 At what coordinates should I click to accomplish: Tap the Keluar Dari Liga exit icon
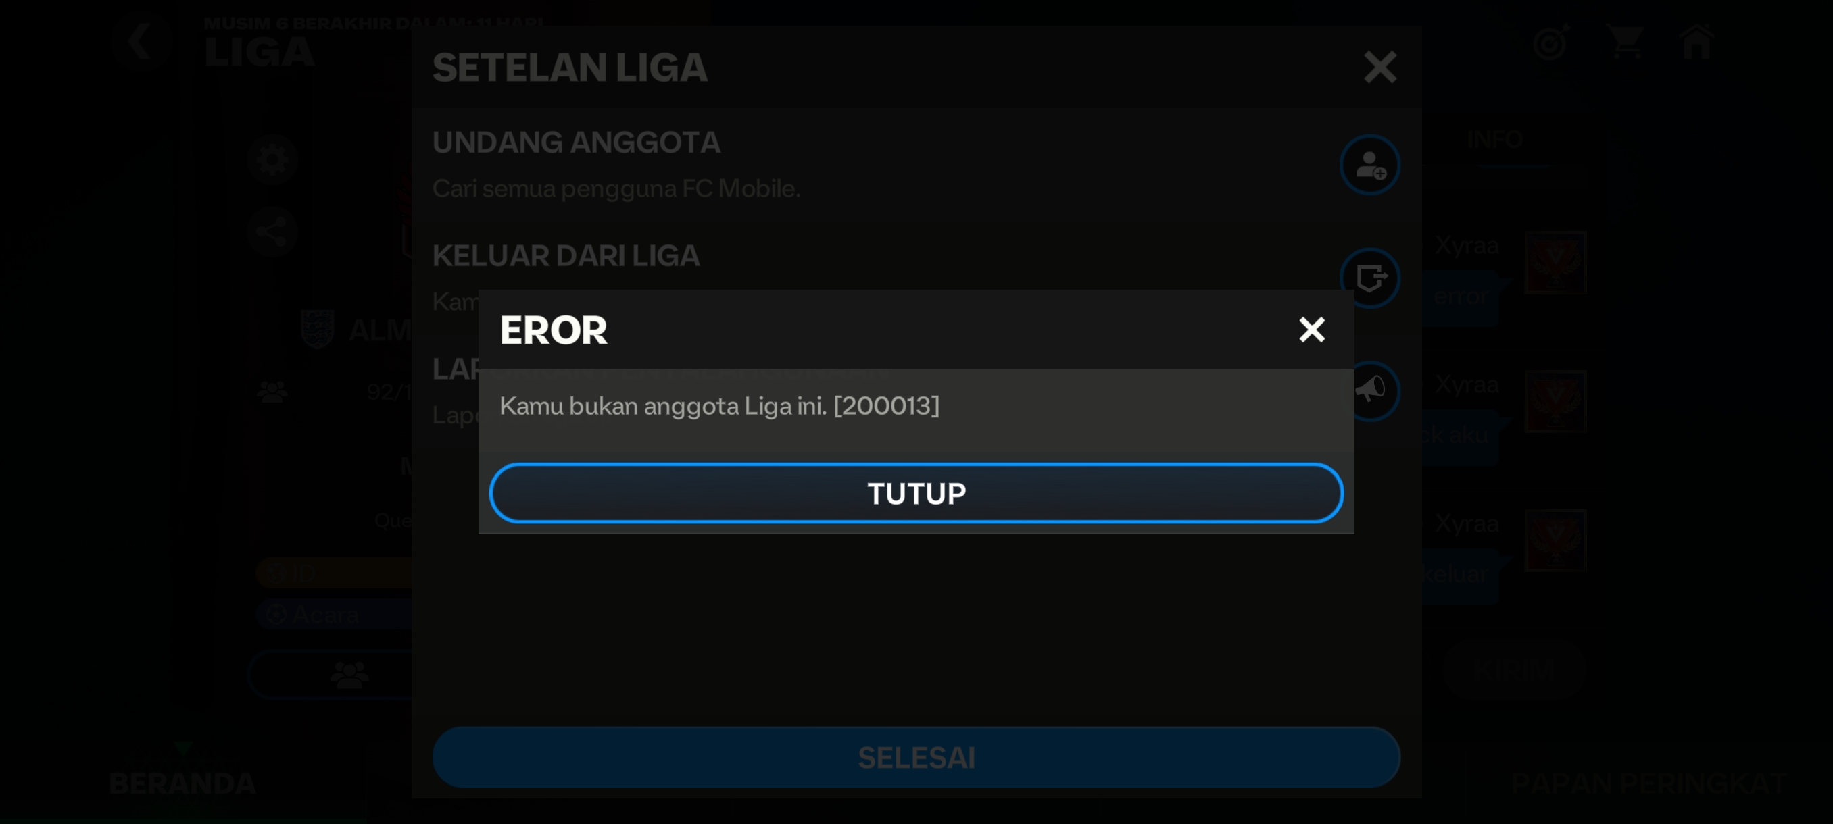tap(1369, 278)
